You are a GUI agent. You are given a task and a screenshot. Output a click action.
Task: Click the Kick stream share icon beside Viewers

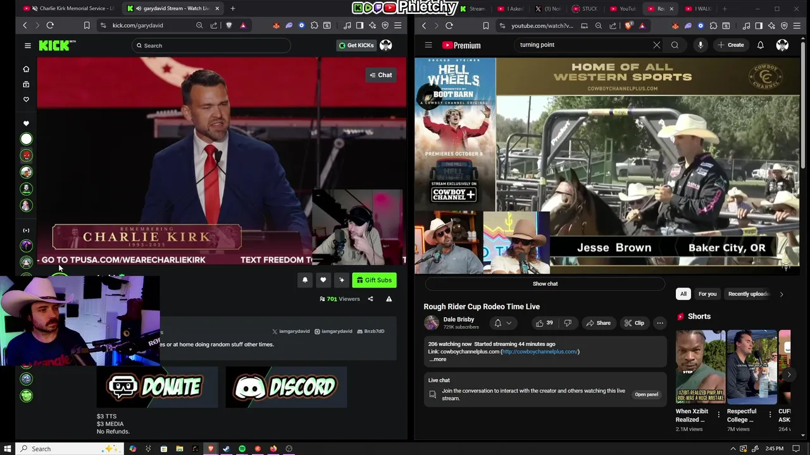point(371,299)
